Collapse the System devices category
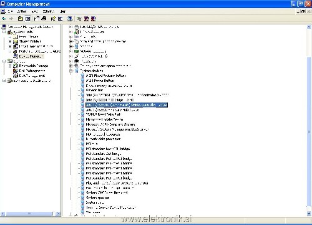Screen dimensions: 312x225 pos(71,71)
